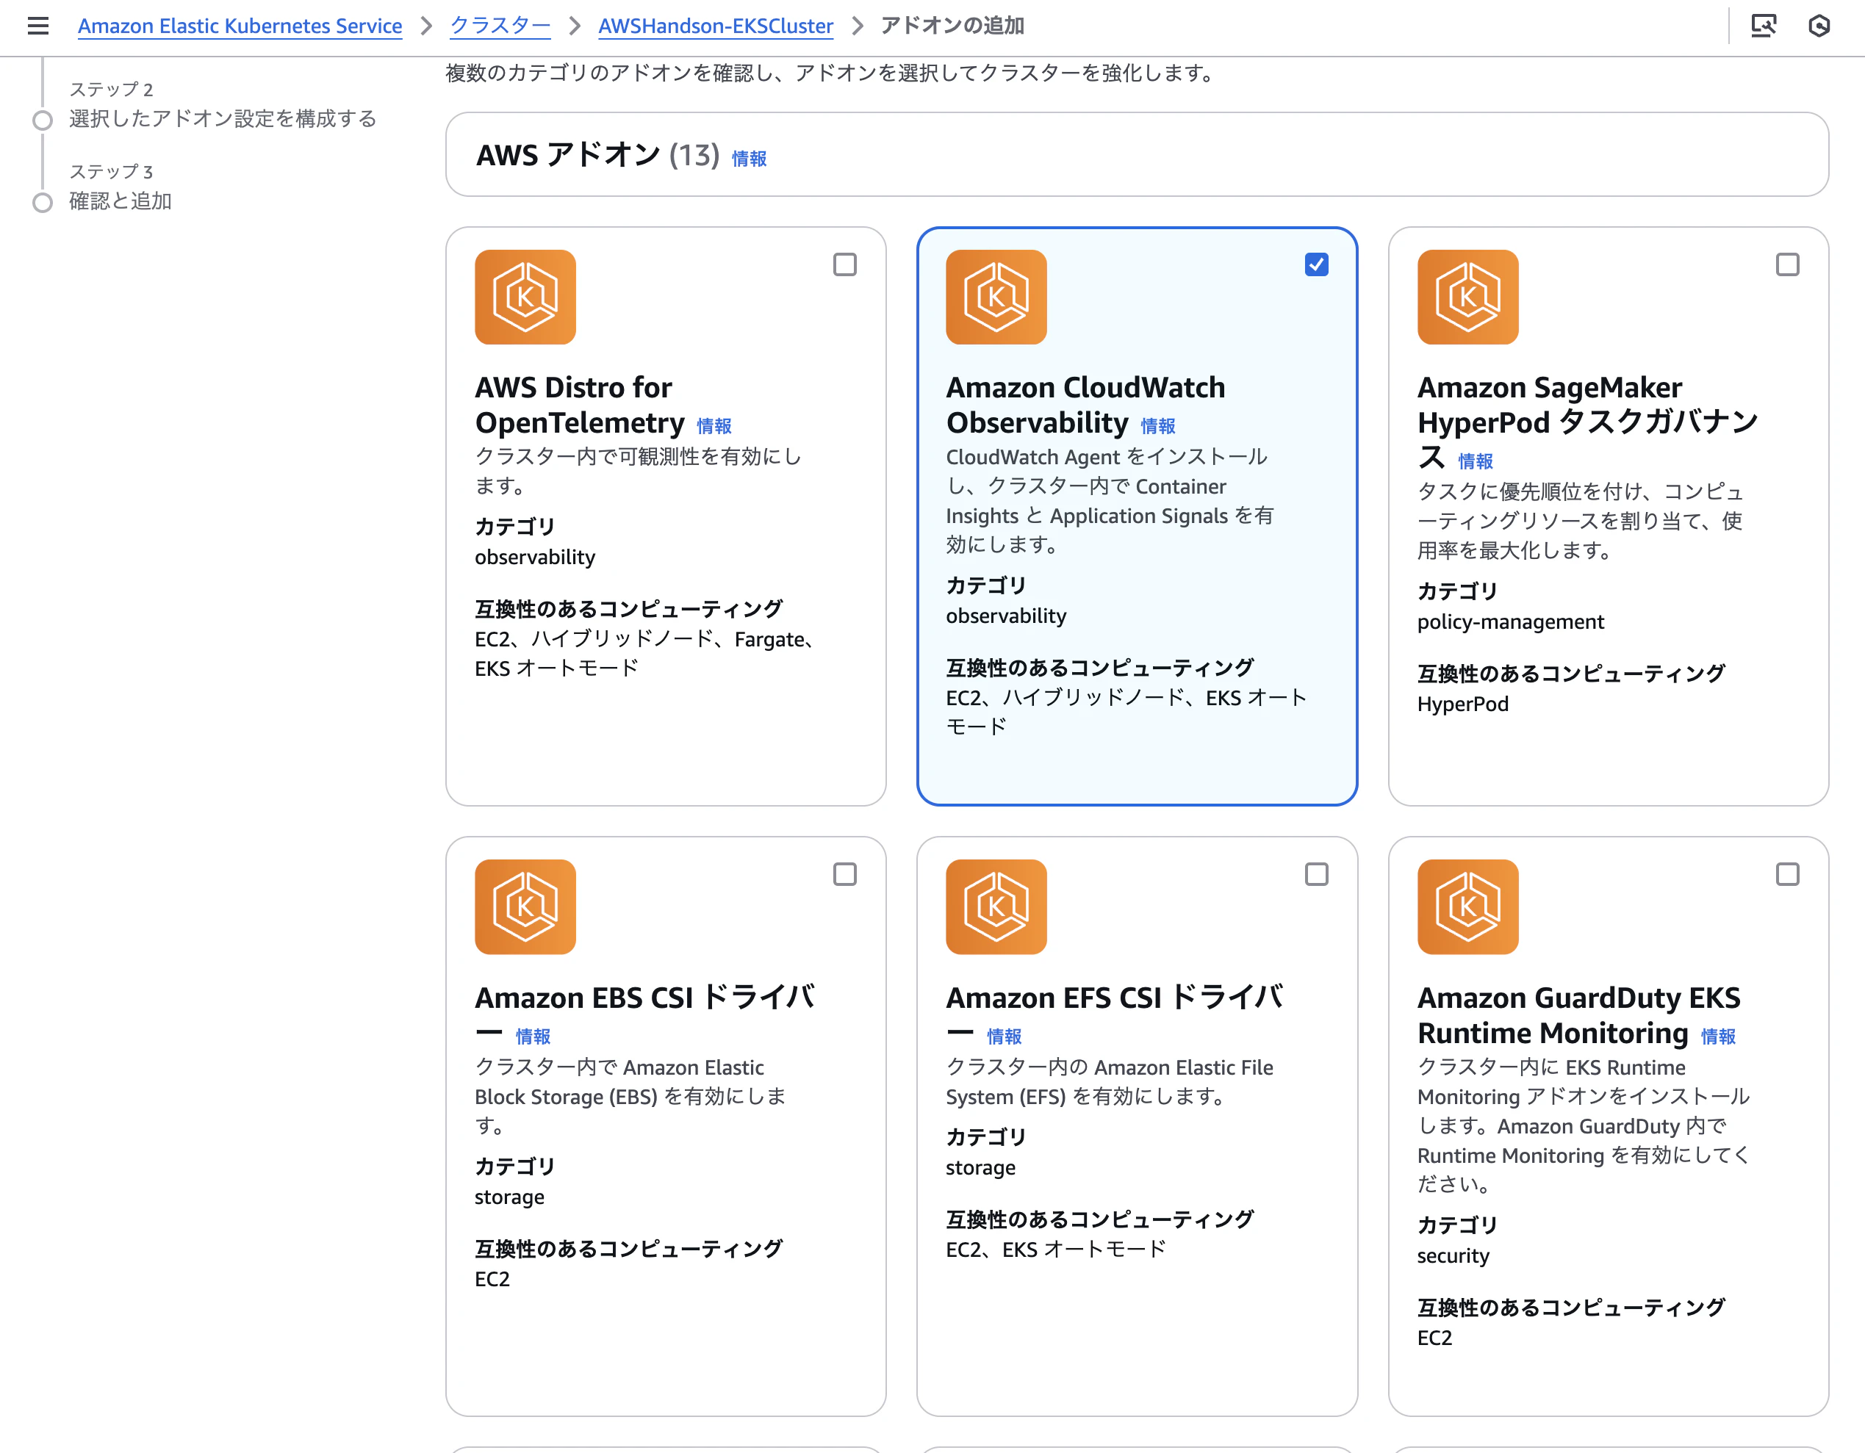
Task: Click the AWS アドオン (13) heading
Action: pyautogui.click(x=597, y=156)
